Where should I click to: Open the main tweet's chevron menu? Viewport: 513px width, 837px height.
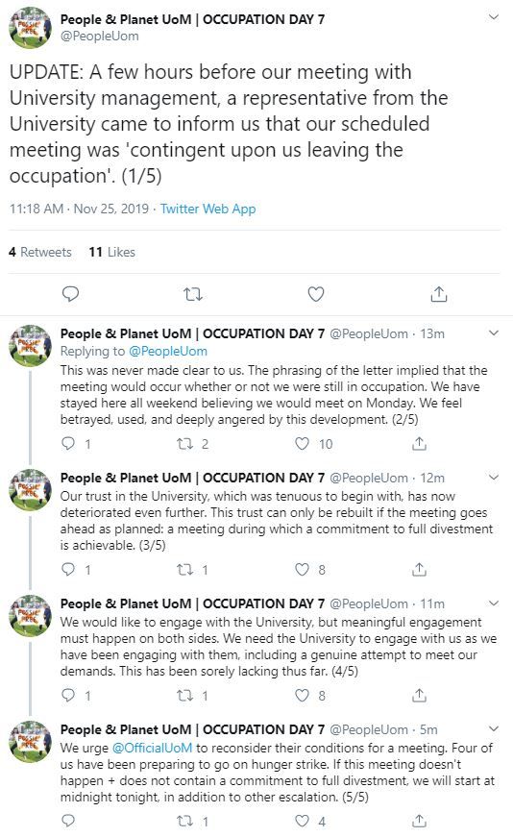coord(494,17)
